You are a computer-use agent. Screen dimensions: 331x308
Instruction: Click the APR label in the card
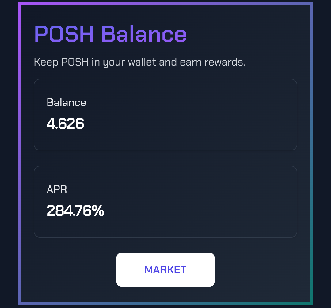pos(57,190)
